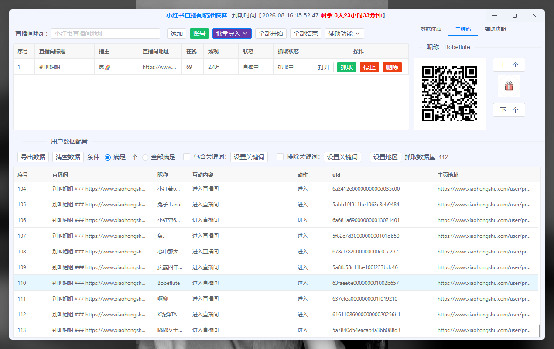Click the nickname 啊柳

tap(163, 299)
